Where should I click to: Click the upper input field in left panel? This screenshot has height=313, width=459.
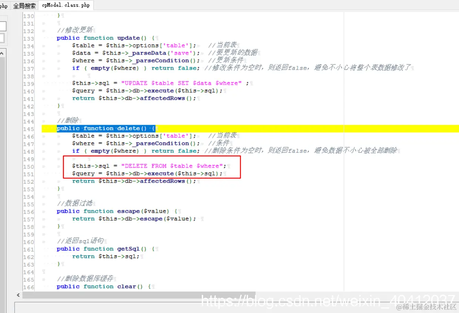(x=3, y=26)
